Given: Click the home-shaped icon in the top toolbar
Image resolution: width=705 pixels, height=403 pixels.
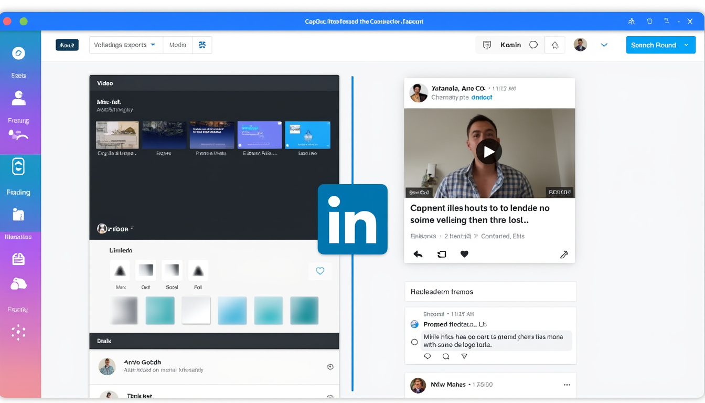Looking at the screenshot, I should pos(555,45).
